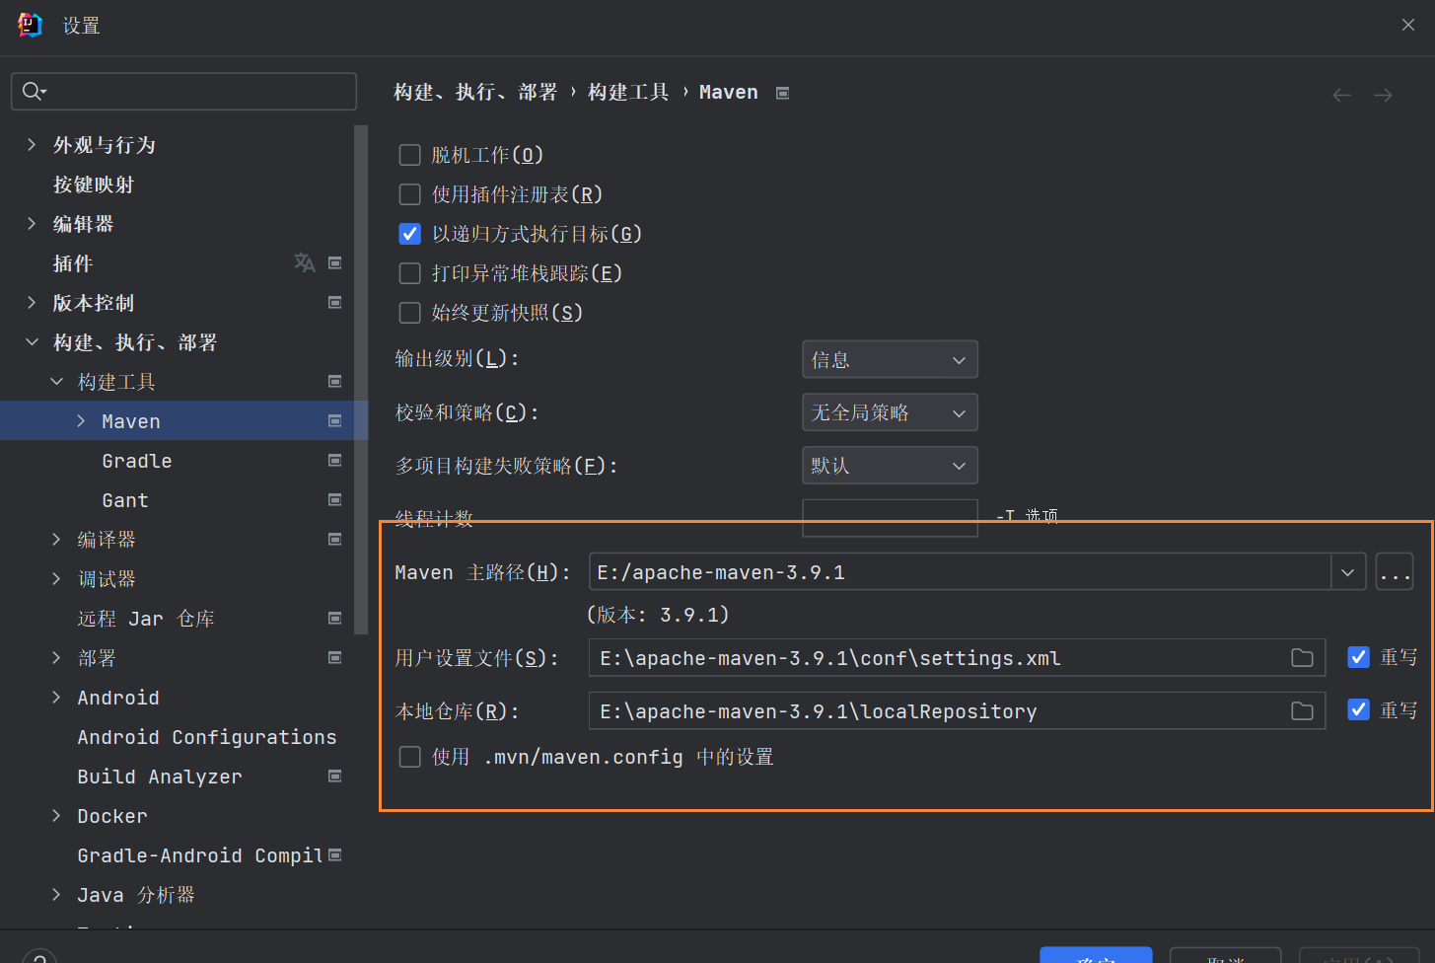Click the 线程计数 input field

pyautogui.click(x=890, y=517)
